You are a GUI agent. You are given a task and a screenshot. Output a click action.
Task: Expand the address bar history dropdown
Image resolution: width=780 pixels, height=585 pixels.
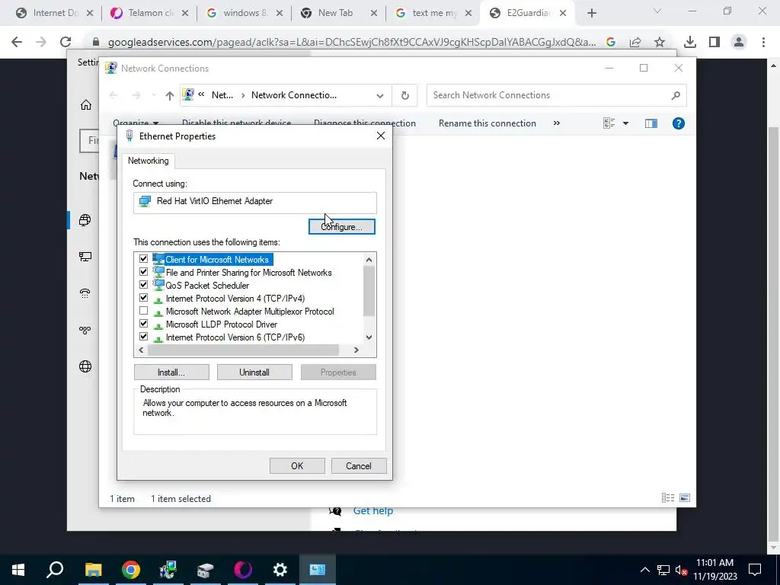(x=380, y=95)
